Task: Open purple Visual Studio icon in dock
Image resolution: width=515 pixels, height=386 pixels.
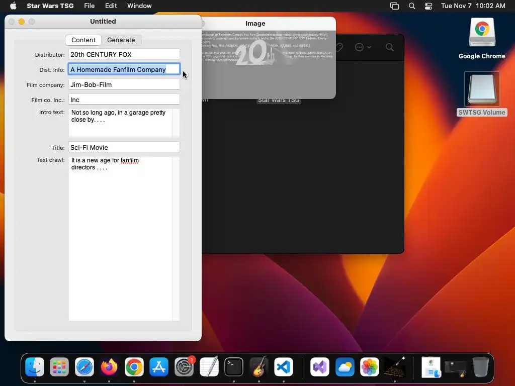Action: [319, 366]
